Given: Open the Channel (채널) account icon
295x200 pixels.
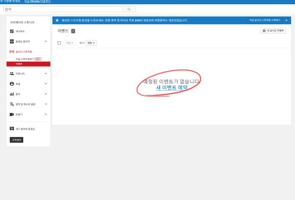Looking at the screenshot, I should (x=12, y=84).
